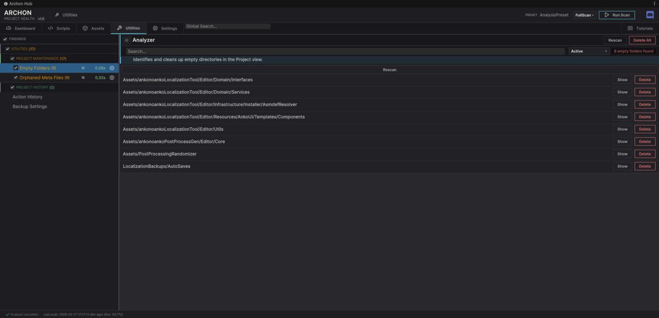Viewport: 659px width, 318px height.
Task: Show the Domain/Services folder
Action: tap(622, 92)
